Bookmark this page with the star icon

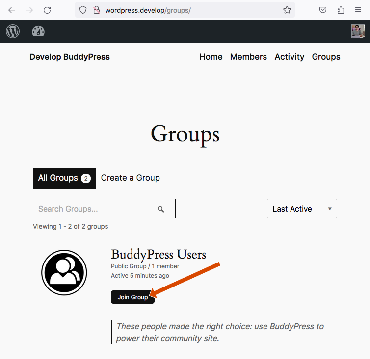[287, 10]
